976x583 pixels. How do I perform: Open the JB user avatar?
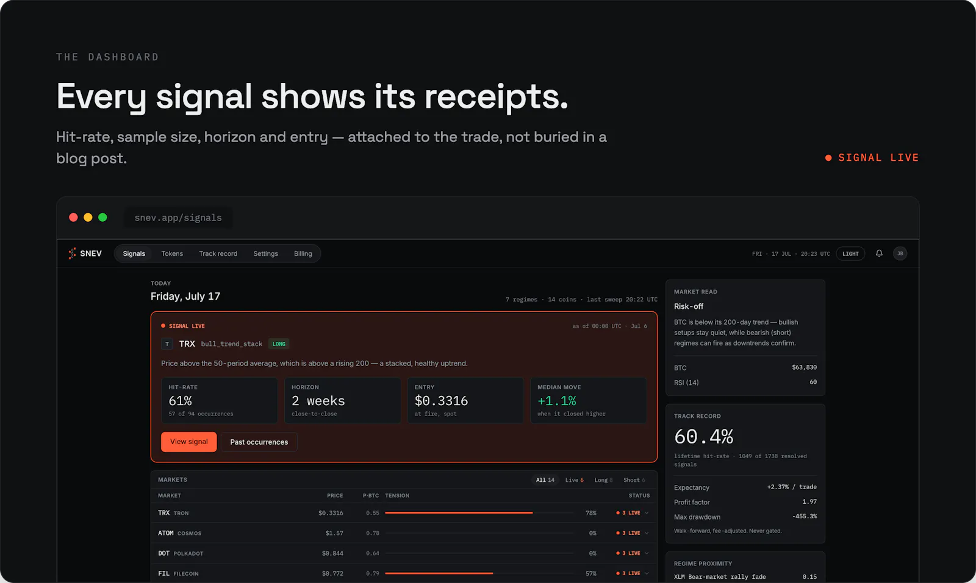900,253
